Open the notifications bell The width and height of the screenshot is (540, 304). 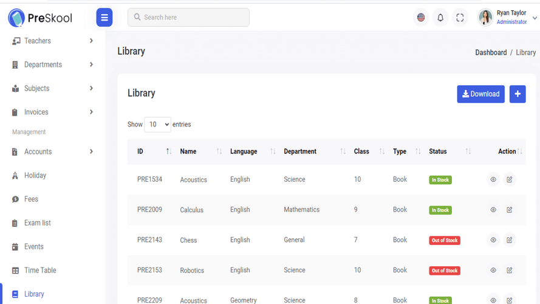tap(440, 17)
